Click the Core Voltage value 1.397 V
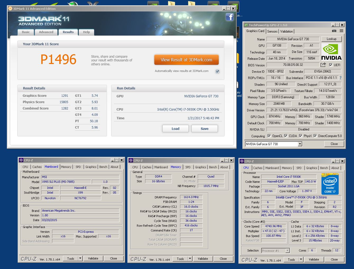 point(307,191)
